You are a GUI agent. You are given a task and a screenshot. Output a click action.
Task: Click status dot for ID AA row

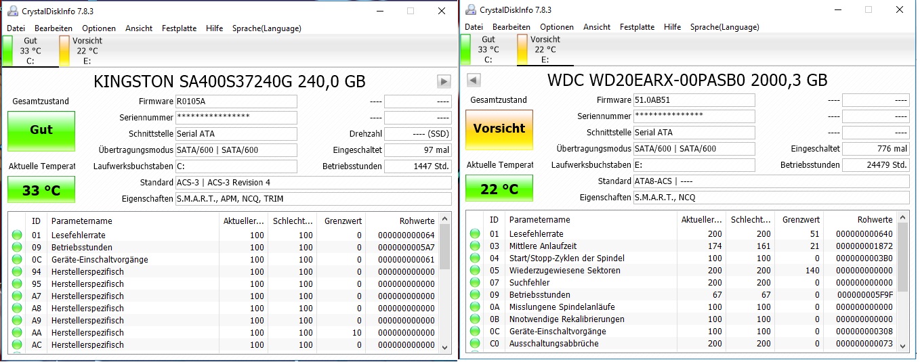click(17, 333)
